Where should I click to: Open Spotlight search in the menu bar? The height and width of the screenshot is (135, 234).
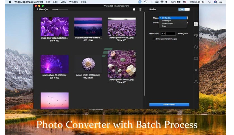[x=210, y=2]
